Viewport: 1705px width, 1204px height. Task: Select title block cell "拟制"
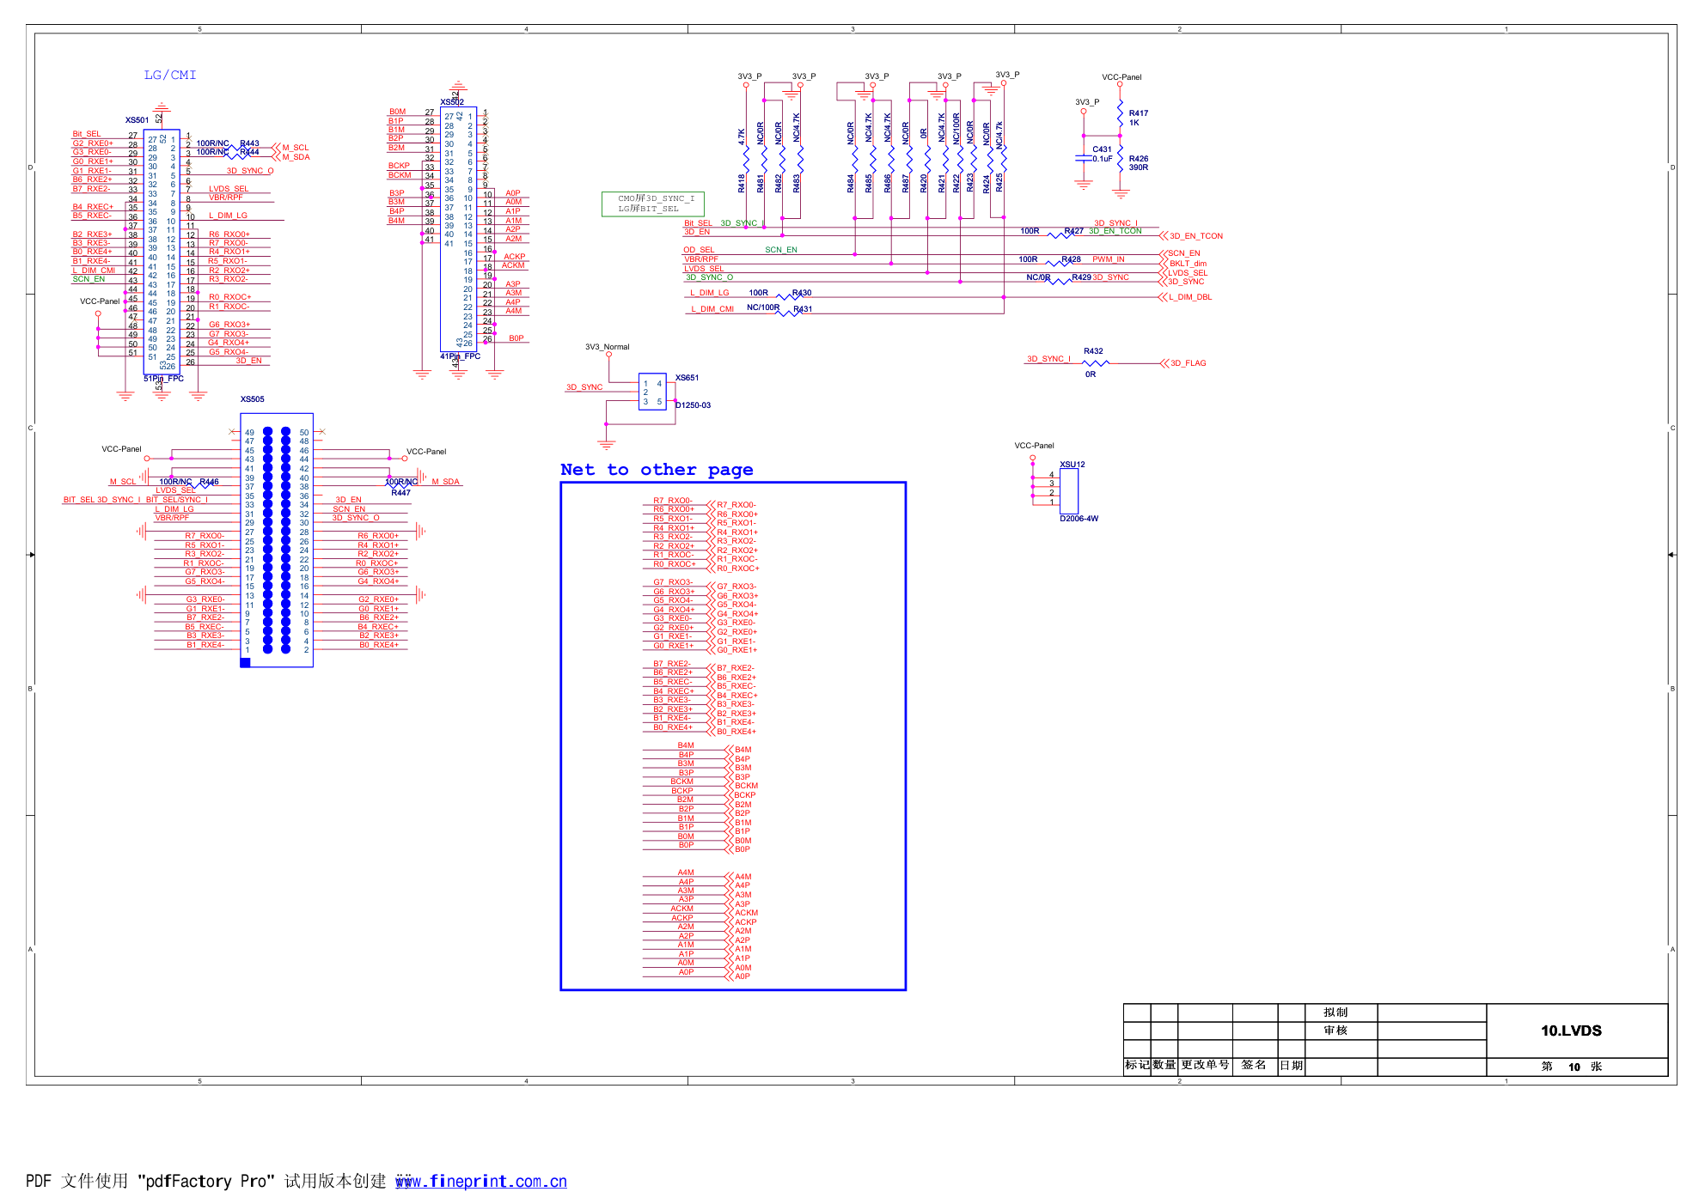click(x=1335, y=1012)
